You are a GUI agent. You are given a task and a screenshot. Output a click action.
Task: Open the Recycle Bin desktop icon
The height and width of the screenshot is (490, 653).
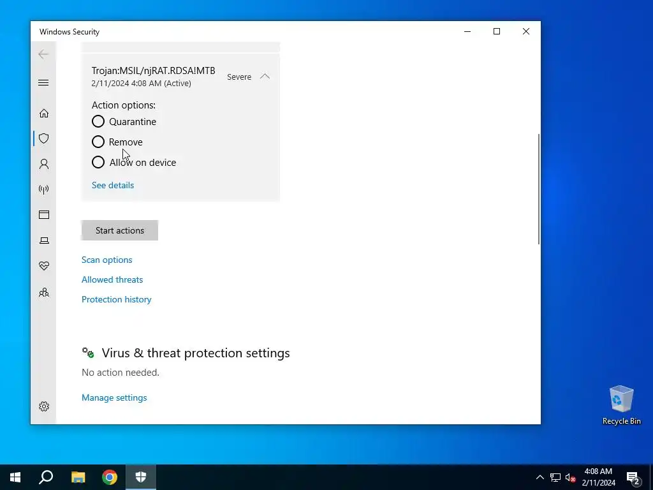pos(621,405)
